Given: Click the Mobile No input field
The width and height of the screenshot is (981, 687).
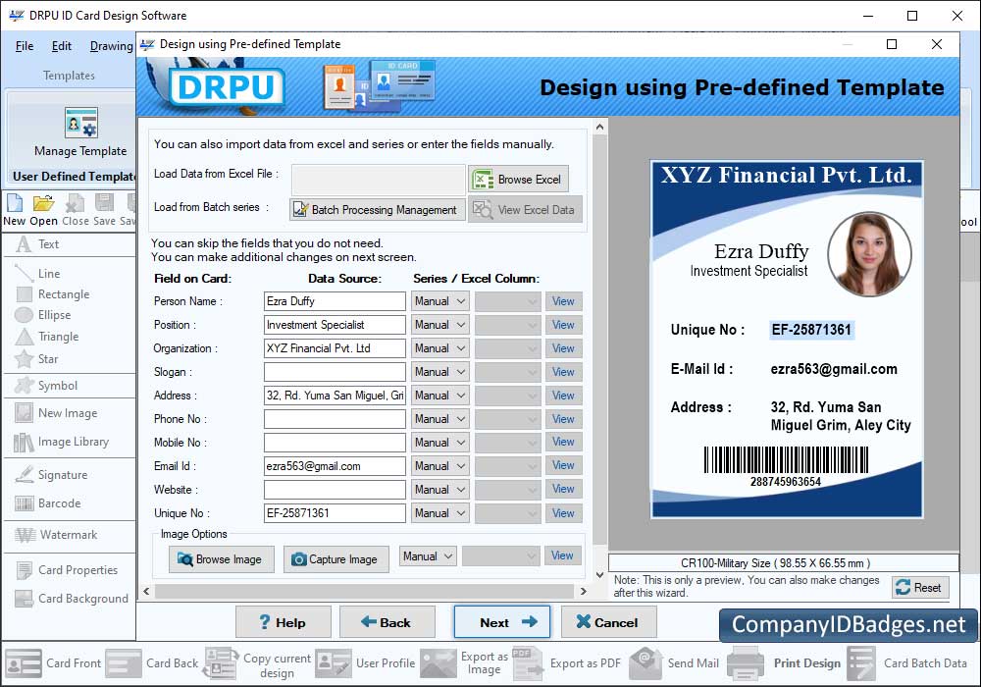Looking at the screenshot, I should 335,443.
